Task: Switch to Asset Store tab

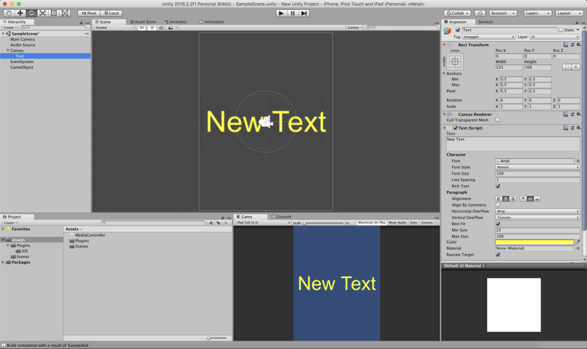Action: [143, 22]
